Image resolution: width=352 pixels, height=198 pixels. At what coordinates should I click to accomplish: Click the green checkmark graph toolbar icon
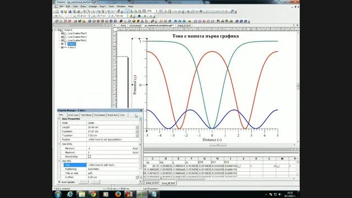[79, 21]
